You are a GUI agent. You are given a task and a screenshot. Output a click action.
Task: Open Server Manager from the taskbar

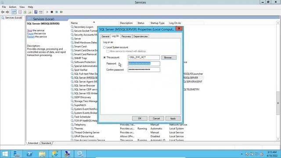[17, 154]
